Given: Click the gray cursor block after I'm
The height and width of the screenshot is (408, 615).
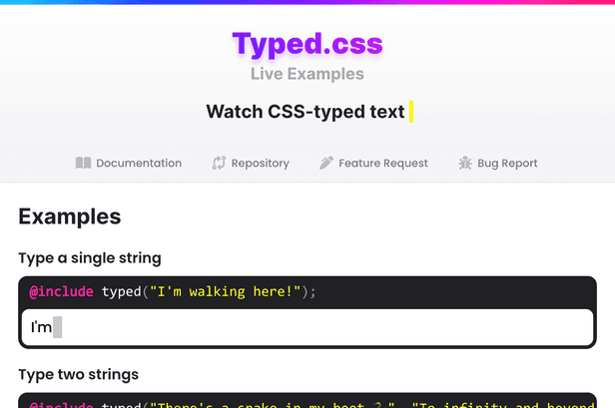Looking at the screenshot, I should coord(58,327).
